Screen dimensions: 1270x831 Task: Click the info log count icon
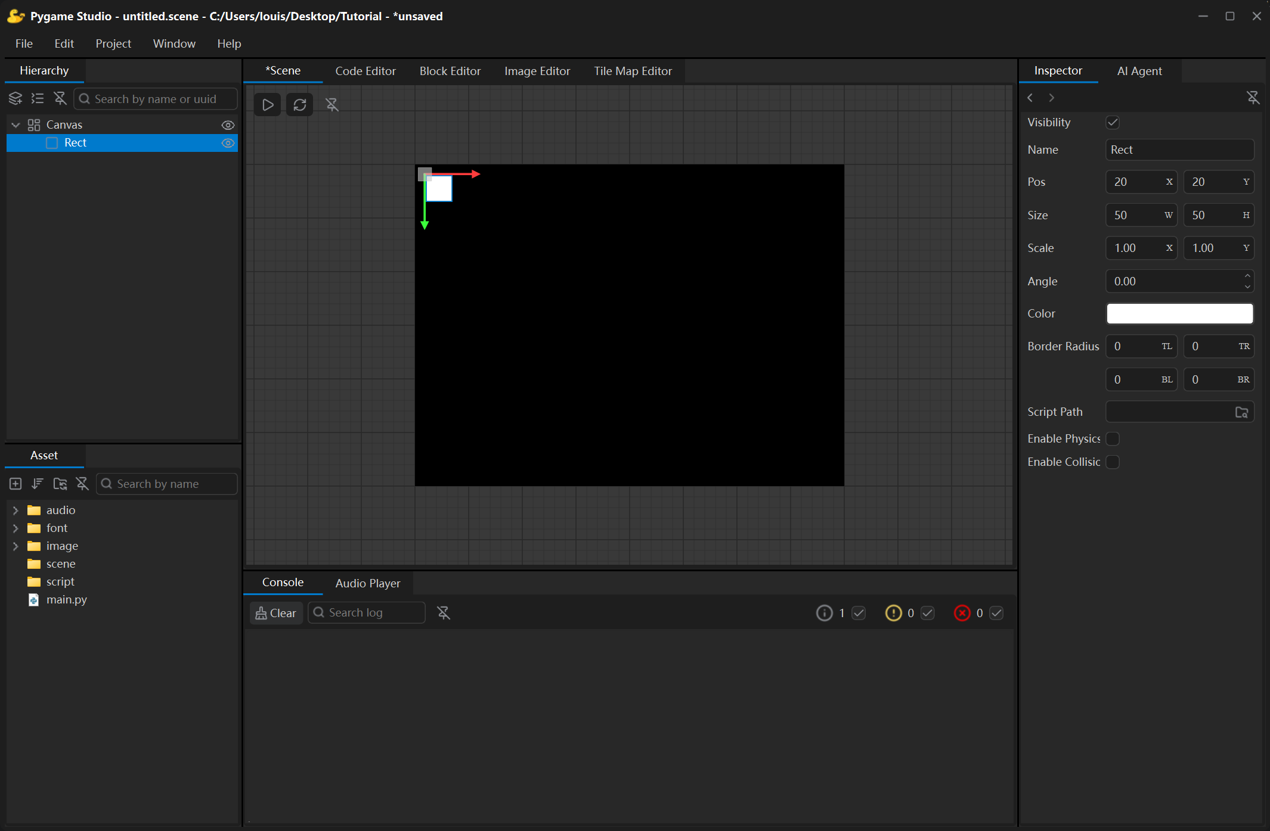pyautogui.click(x=824, y=613)
